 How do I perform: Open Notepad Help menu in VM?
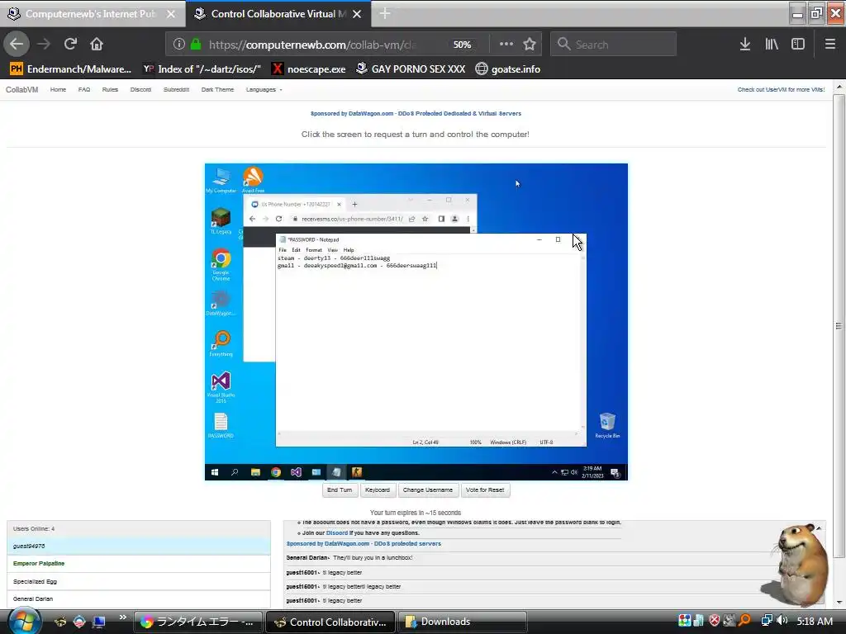coord(349,250)
